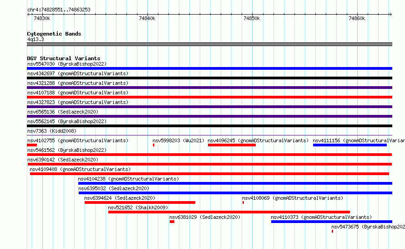Click the chr4:74828551..74863253 region label
Screen dimensions: 405x249
point(59,10)
